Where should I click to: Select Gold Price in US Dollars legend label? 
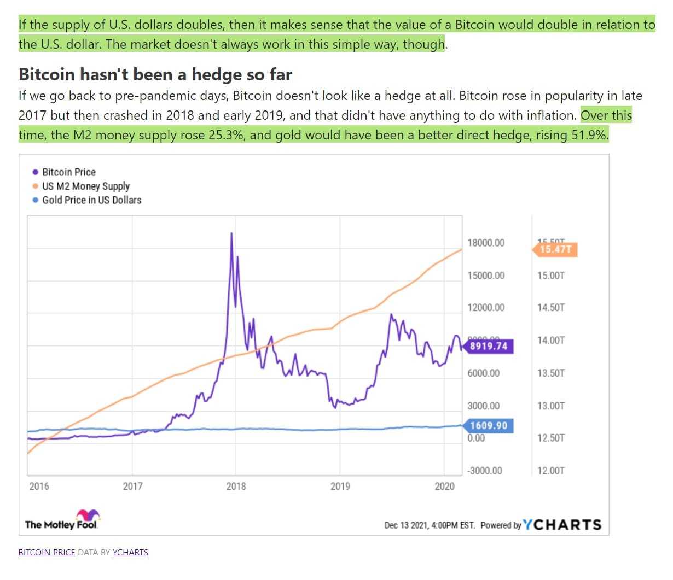tap(91, 200)
